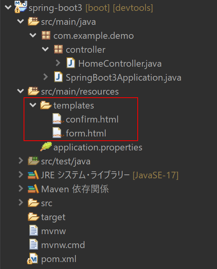The height and width of the screenshot is (269, 217).
Task: Collapse the spring-boot3 project node
Action: 8,7
